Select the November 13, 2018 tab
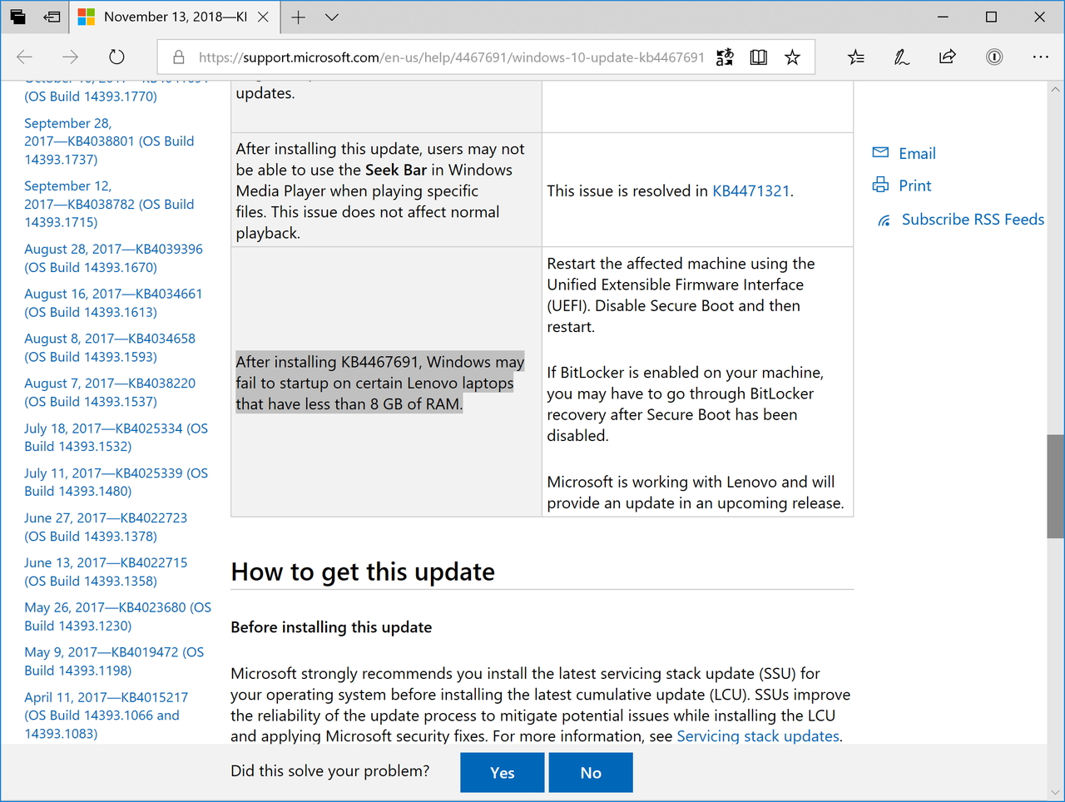The height and width of the screenshot is (802, 1065). click(x=173, y=17)
